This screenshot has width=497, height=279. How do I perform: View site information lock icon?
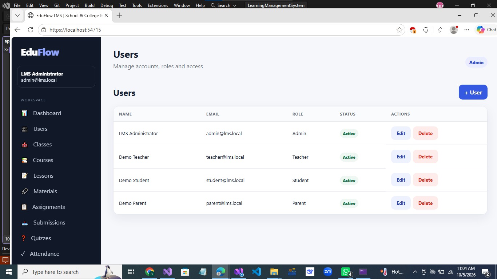44,30
